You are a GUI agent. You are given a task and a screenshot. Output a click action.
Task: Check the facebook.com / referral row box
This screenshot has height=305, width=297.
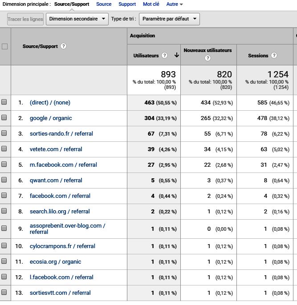pos(4,195)
